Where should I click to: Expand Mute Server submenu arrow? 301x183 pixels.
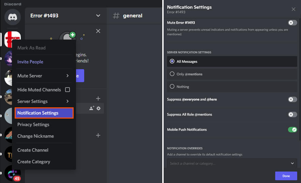pyautogui.click(x=67, y=76)
